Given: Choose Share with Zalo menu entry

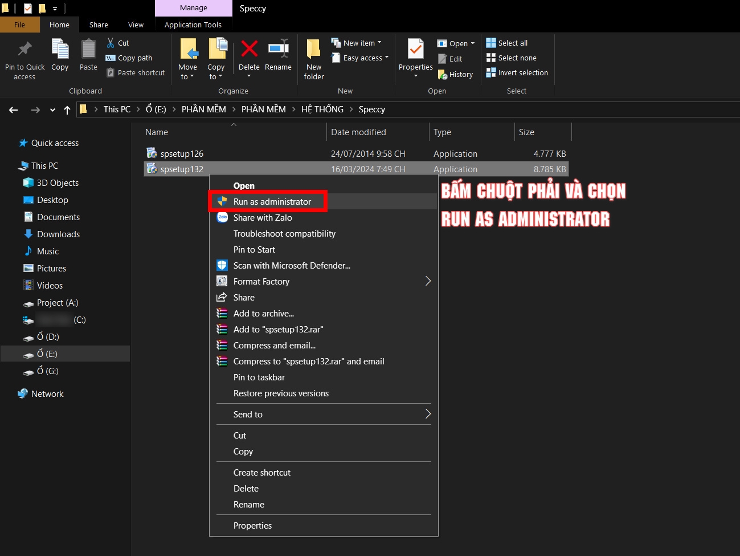Looking at the screenshot, I should [324, 217].
